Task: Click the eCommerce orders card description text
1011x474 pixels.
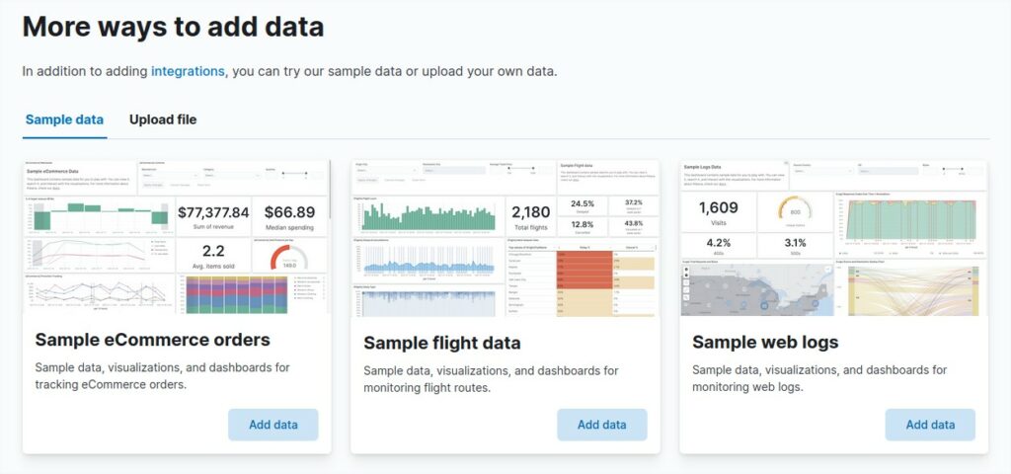Action: 162,376
